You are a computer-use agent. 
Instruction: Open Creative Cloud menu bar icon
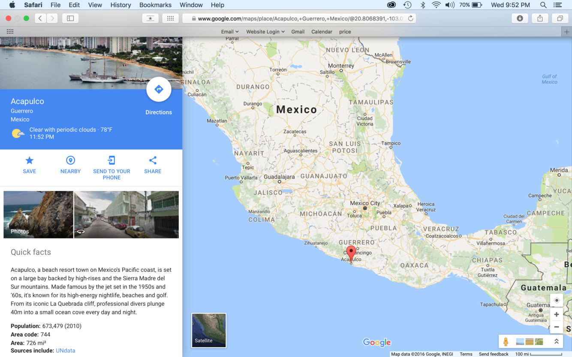391,5
